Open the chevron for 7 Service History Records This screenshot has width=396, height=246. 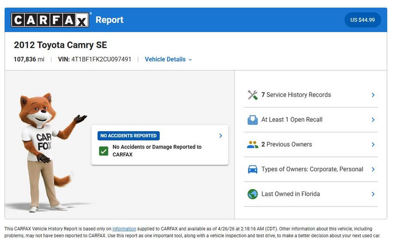click(x=373, y=95)
